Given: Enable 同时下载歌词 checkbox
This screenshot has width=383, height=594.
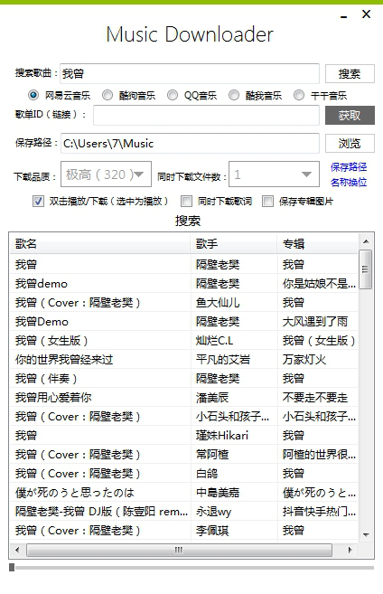Looking at the screenshot, I should pyautogui.click(x=186, y=201).
